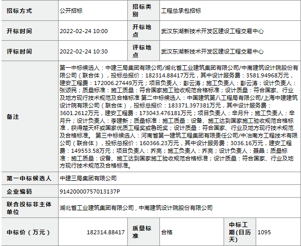
Task: Click the 质量标准 label cell
Action: pos(144,232)
